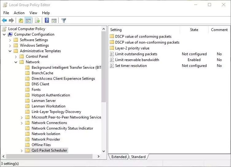Screen dimensions: 231x167
Task: Maximize the Local Group Policy Editor window
Action: point(209,5)
